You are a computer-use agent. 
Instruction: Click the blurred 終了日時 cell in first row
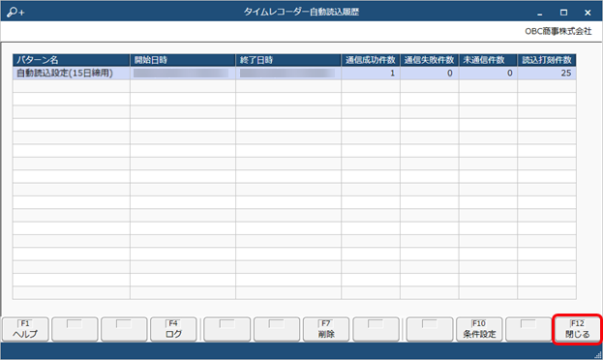click(x=288, y=74)
